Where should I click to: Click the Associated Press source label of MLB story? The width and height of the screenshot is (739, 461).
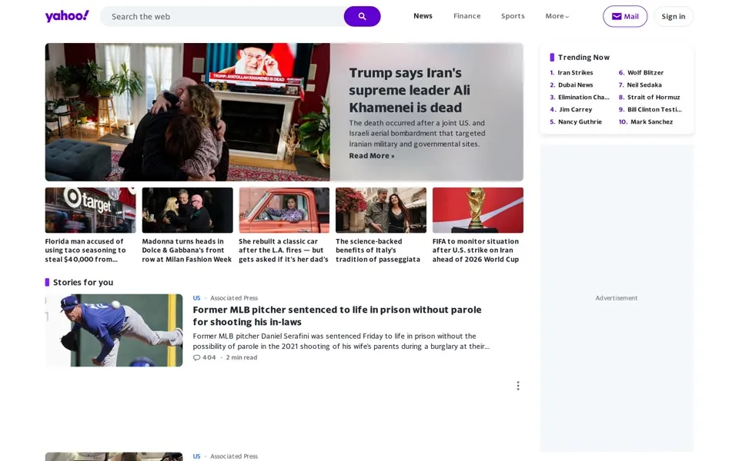click(x=234, y=298)
